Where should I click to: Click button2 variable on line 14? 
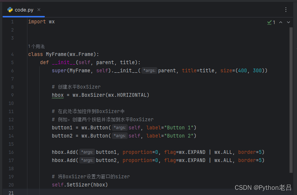[x=62, y=136]
